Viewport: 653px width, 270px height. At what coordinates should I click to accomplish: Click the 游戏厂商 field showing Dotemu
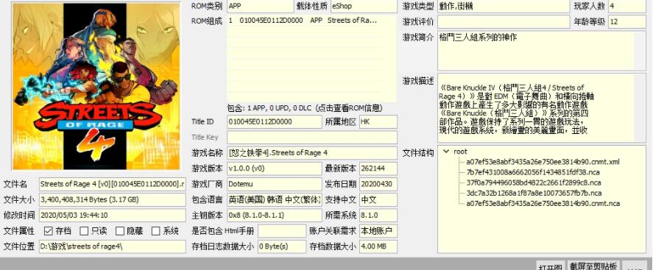(x=275, y=184)
